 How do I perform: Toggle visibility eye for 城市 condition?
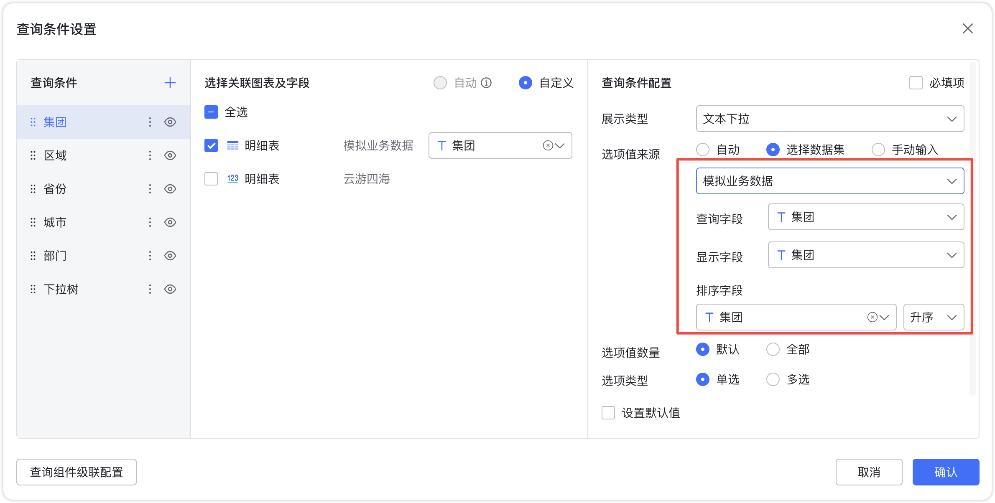pos(170,222)
